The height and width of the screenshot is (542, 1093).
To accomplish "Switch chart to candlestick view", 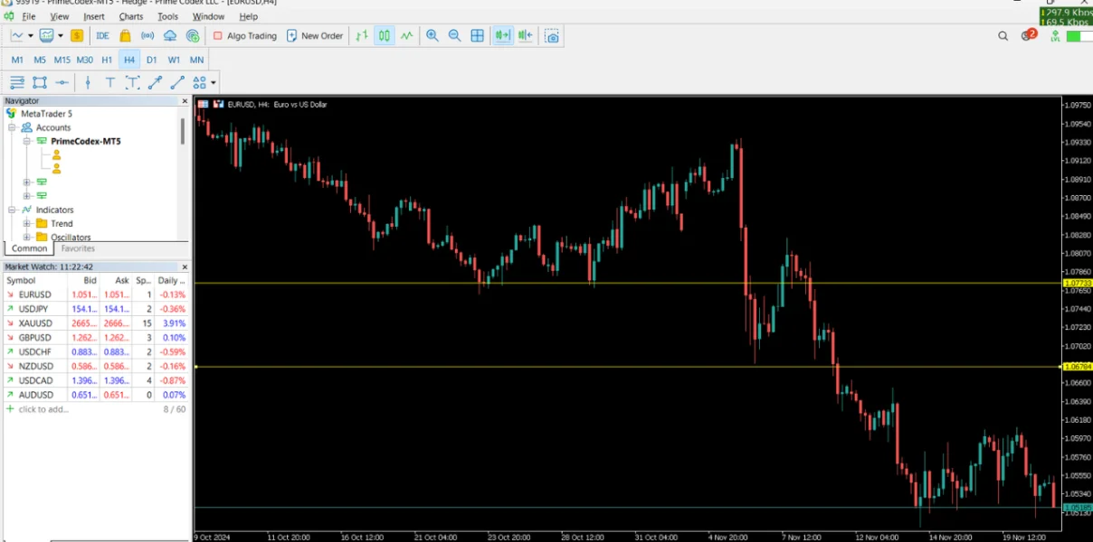I will pyautogui.click(x=385, y=36).
